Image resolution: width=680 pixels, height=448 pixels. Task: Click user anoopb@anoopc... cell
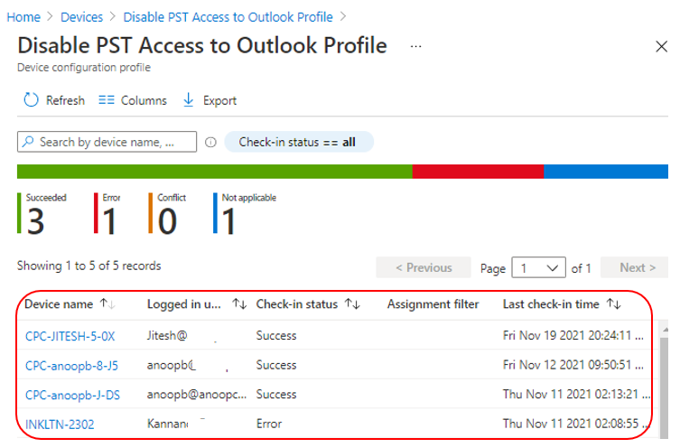197,394
